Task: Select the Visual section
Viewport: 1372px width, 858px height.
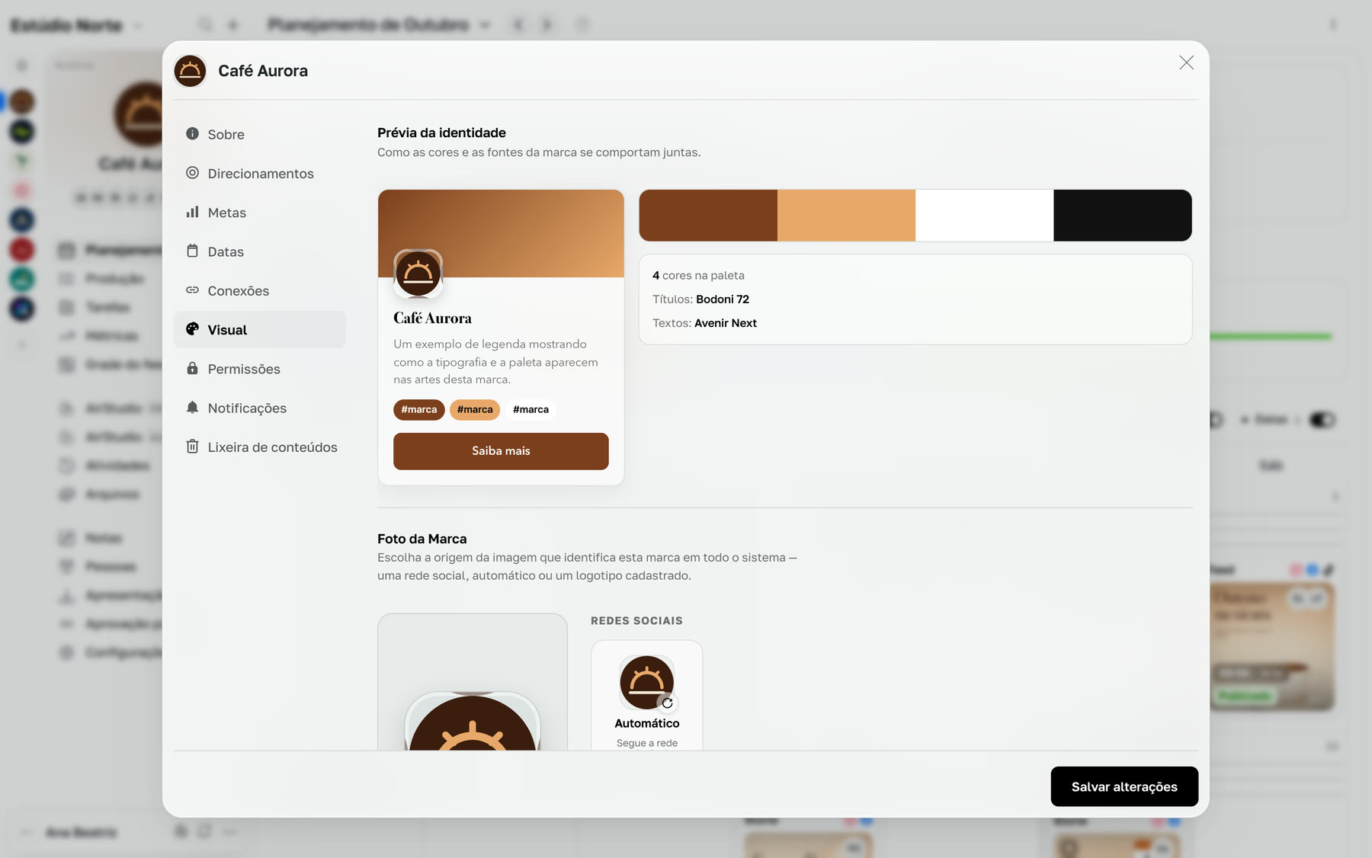Action: click(x=259, y=330)
